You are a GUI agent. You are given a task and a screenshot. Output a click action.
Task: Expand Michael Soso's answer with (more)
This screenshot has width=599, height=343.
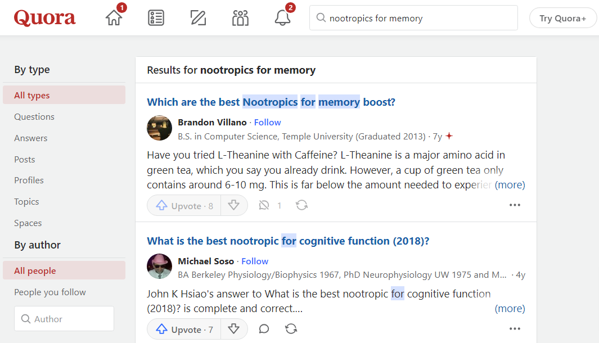[x=510, y=309]
